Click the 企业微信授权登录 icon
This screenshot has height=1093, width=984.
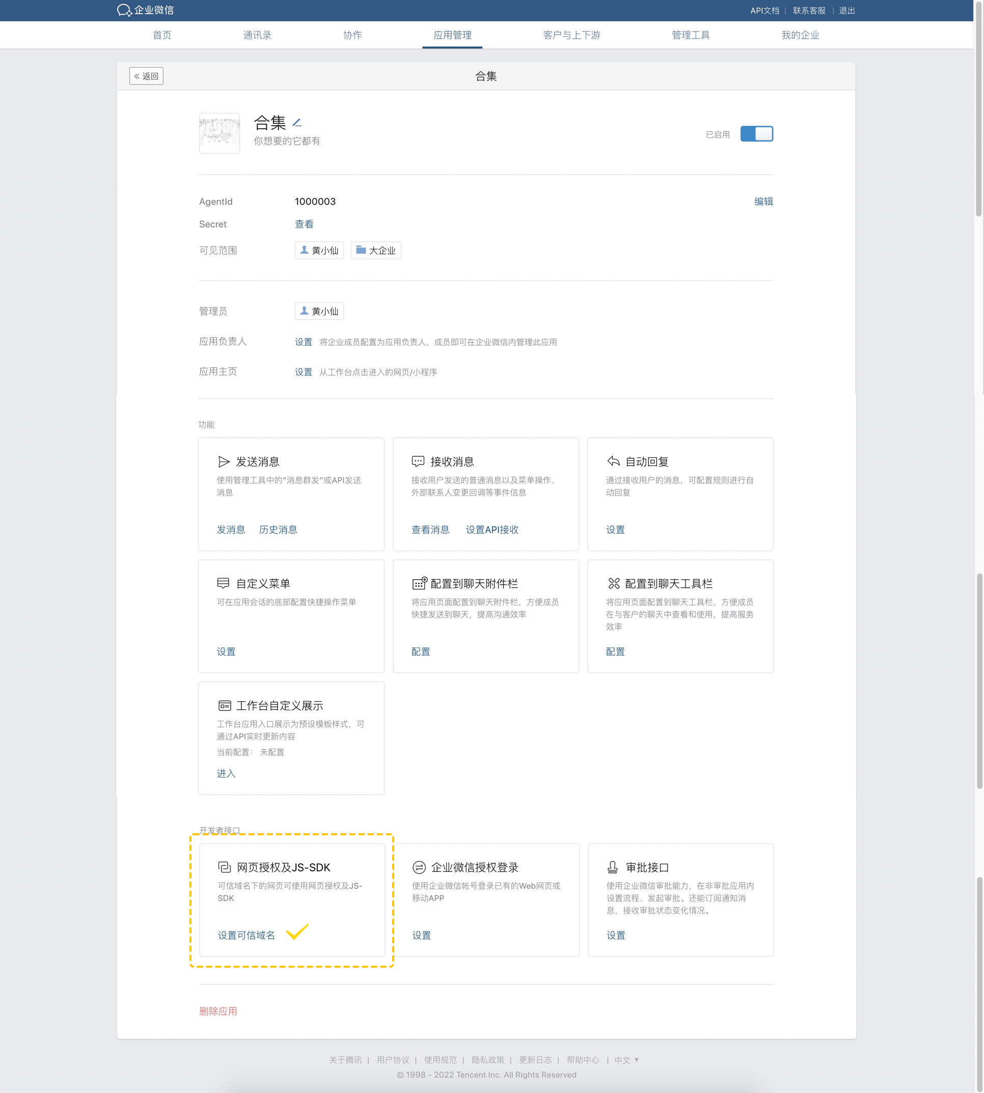[x=419, y=867]
